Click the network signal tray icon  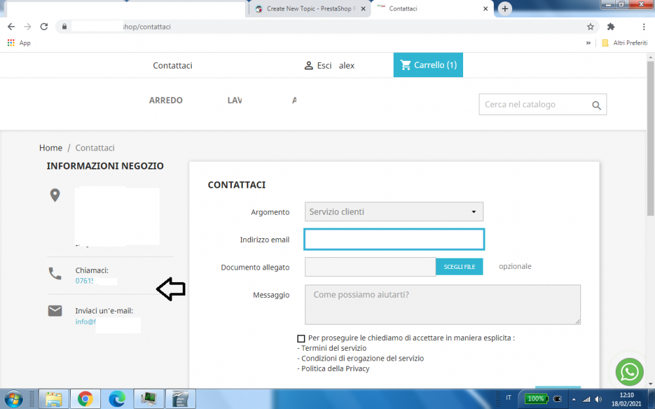point(586,399)
